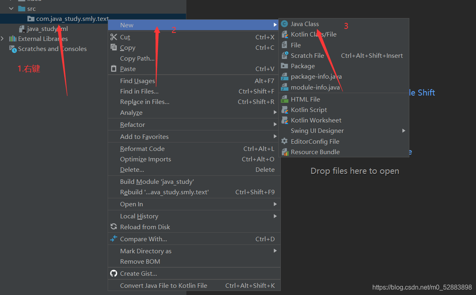The image size is (476, 295).
Task: Choose Java Class from New submenu
Action: click(x=344, y=24)
